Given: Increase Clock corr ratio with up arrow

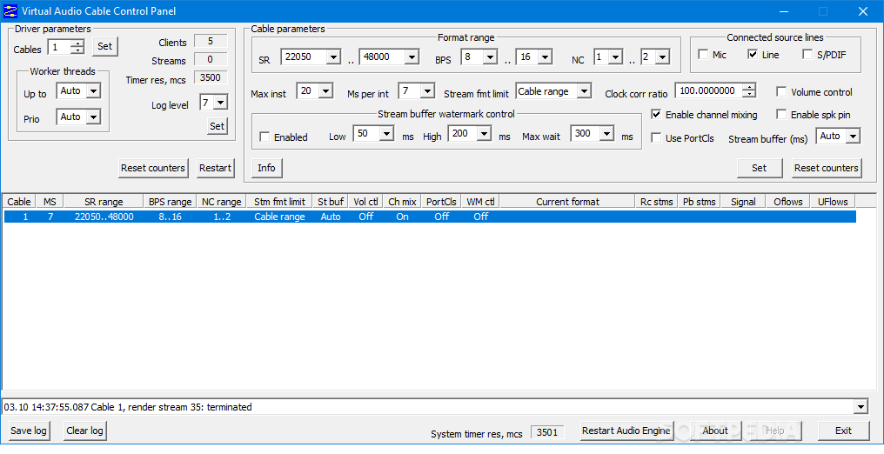Looking at the screenshot, I should click(748, 87).
